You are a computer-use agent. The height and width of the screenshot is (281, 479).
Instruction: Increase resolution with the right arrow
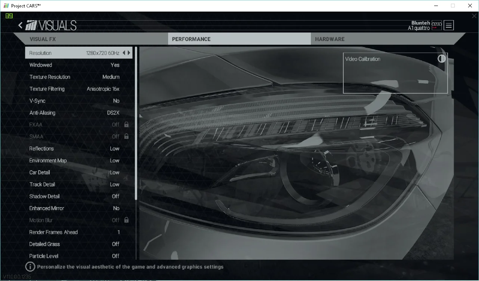click(129, 53)
